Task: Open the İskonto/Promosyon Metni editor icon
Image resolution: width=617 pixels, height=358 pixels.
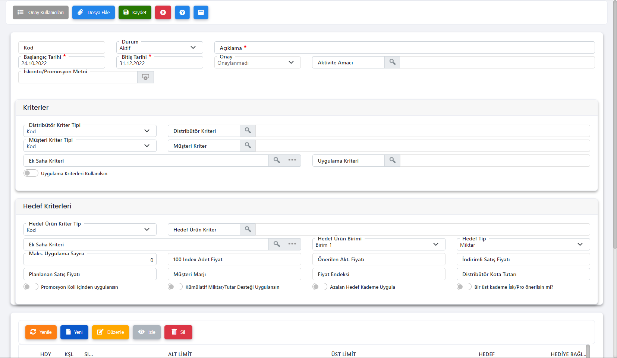Action: click(145, 77)
